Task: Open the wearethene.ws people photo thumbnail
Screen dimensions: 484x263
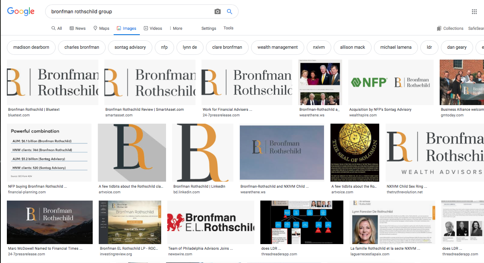Action: pos(320,83)
